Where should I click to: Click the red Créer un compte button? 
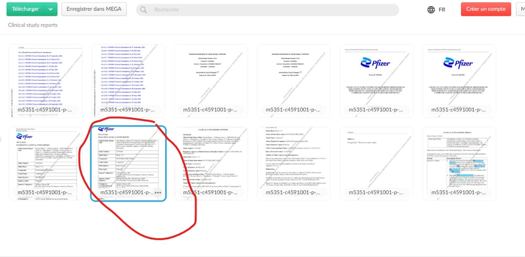pos(486,9)
